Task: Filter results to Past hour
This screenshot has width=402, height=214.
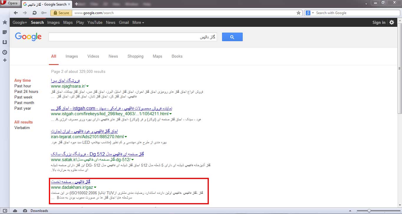Action: tap(23, 86)
